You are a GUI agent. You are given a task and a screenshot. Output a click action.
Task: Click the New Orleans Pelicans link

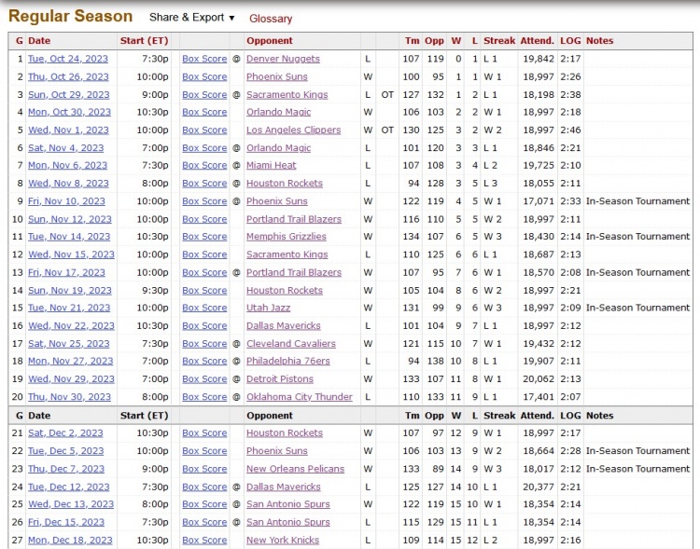tap(295, 469)
